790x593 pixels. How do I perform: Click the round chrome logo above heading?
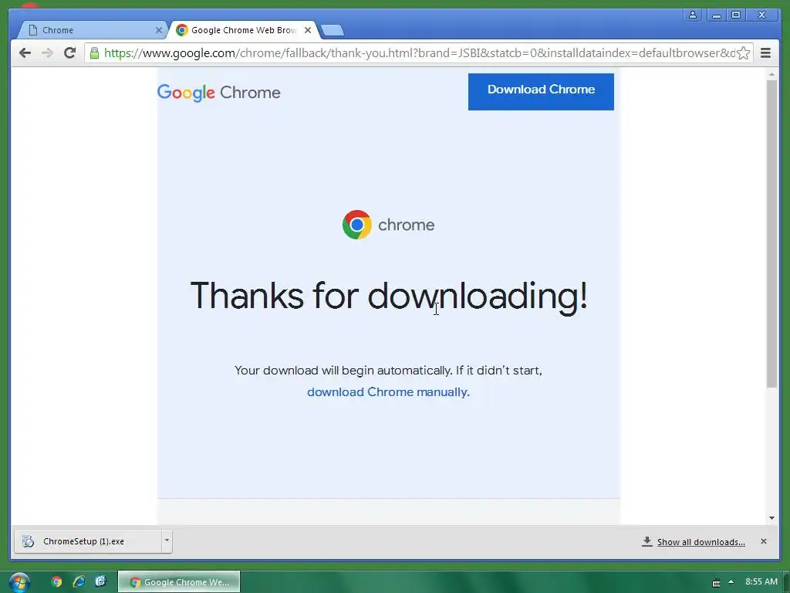tap(356, 225)
